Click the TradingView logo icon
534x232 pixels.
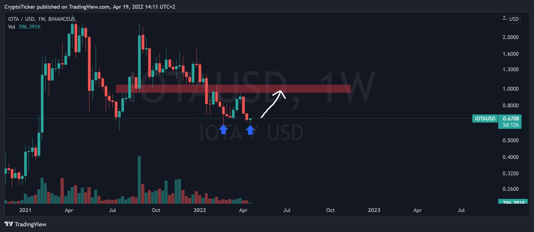click(x=9, y=224)
